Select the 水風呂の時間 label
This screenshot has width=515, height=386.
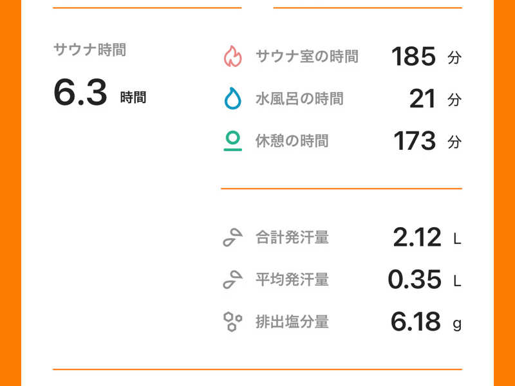point(299,99)
